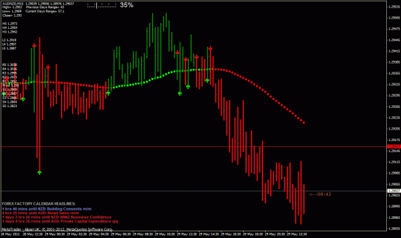Click the 1.29085 price axis label
401x238 pixels.
(394, 173)
